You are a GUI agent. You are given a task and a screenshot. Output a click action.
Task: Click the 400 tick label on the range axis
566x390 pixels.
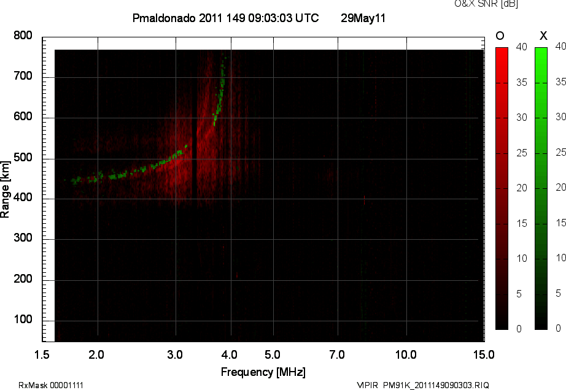pyautogui.click(x=23, y=197)
